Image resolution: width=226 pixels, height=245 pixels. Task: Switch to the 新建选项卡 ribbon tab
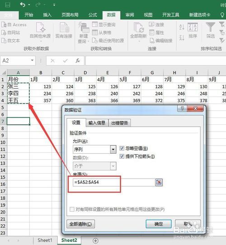[200, 15]
